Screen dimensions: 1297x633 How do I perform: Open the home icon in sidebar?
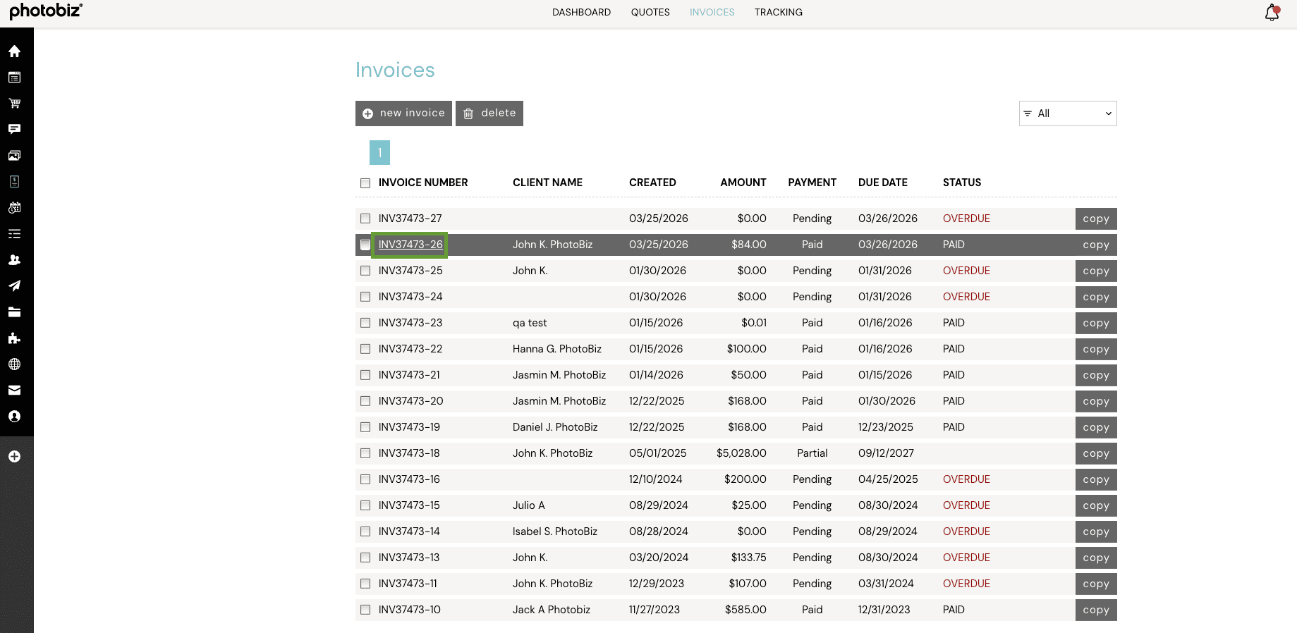click(x=14, y=51)
